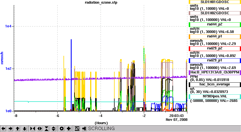
Task: Select the SLD1H01GDOSC curve legend
Action: click(215, 2)
